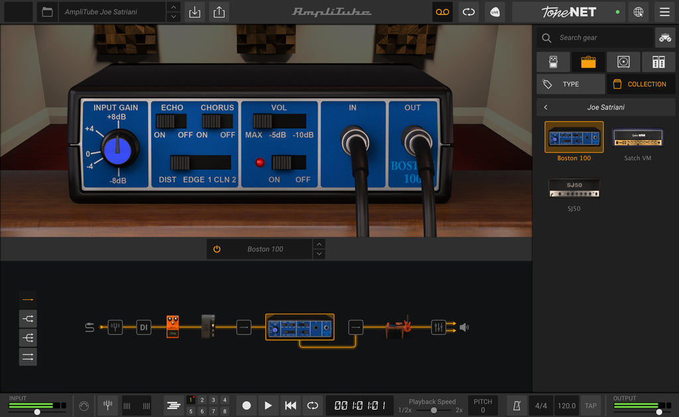Click the TAP tempo button
The width and height of the screenshot is (679, 417).
pyautogui.click(x=591, y=406)
